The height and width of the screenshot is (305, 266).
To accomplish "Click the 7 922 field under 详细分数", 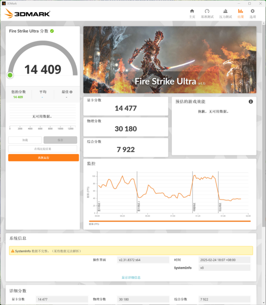I will [224, 299].
